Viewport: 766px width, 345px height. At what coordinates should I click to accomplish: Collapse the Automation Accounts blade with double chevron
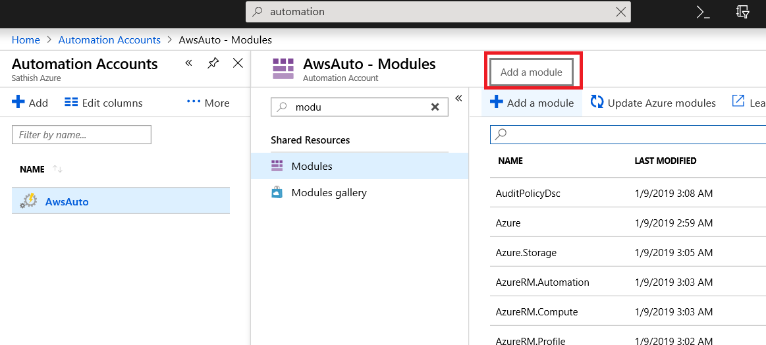tap(188, 63)
